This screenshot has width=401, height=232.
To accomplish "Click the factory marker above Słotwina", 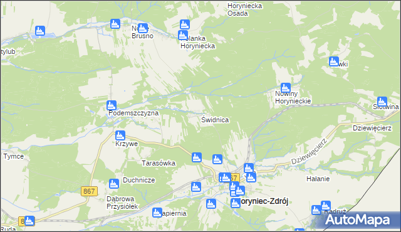I will coord(382,102).
